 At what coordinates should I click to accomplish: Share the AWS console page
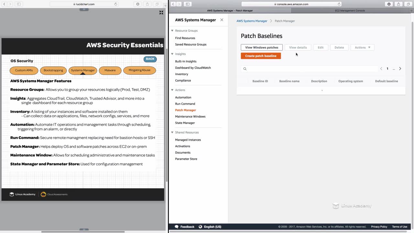coord(398,4)
